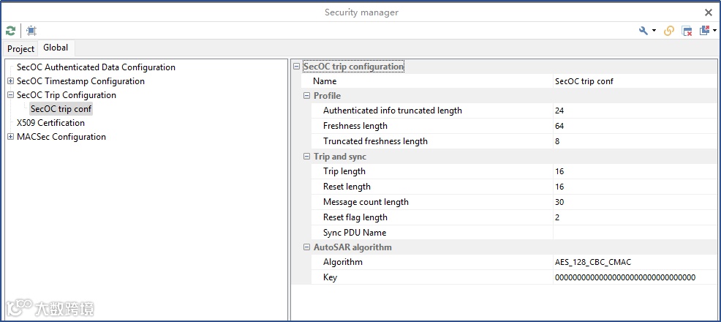Switch to the Project tab
Viewport: 721px width, 322px height.
[20, 48]
